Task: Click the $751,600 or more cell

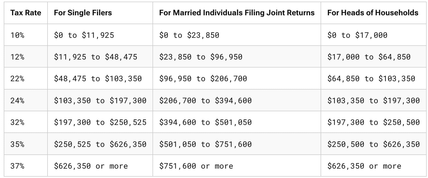Action: pos(196,166)
